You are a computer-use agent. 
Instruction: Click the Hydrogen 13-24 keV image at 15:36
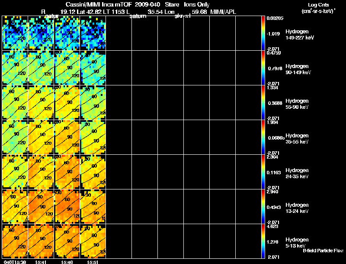point(15,206)
